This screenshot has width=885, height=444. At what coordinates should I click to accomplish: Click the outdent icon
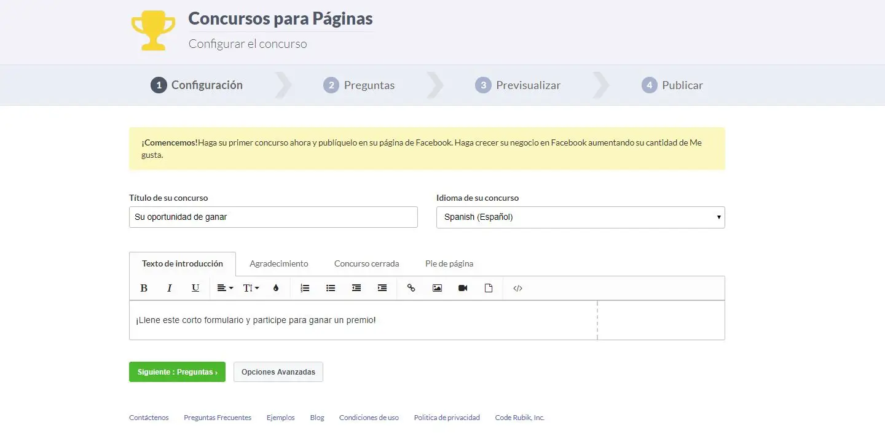356,288
